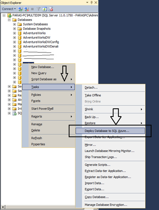This screenshot has width=159, height=210.
Task: Choose Ship Transaction Logs...
Action: click(110, 157)
